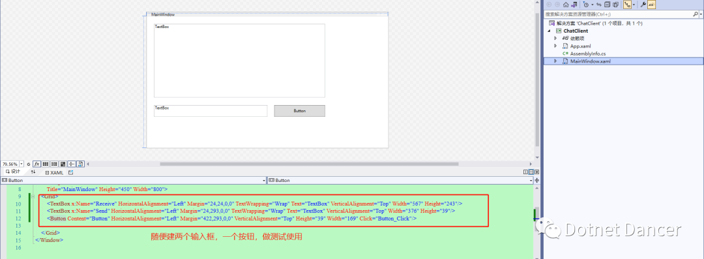Toggle disable project code button
Screen dimensions: 704x259
coord(80,164)
